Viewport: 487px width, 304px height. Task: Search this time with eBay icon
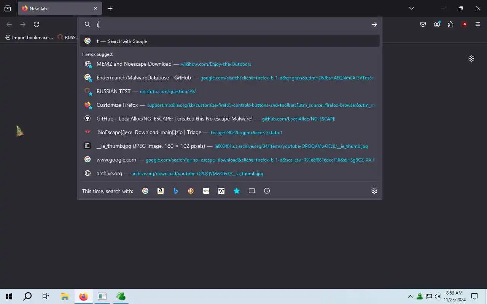206,191
